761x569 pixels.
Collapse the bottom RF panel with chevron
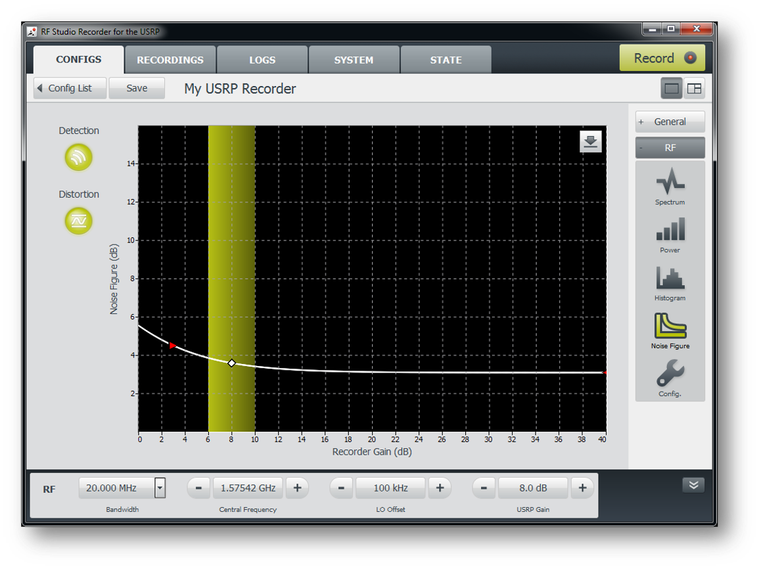point(693,485)
